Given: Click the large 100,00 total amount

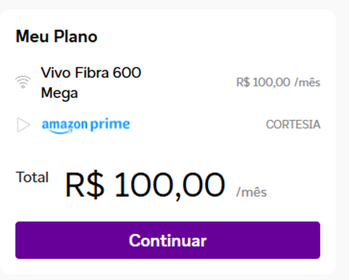Looking at the screenshot, I should (x=170, y=185).
